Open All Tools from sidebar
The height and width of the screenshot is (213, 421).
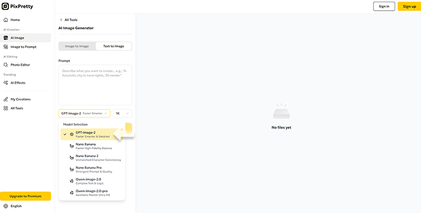click(x=25, y=108)
